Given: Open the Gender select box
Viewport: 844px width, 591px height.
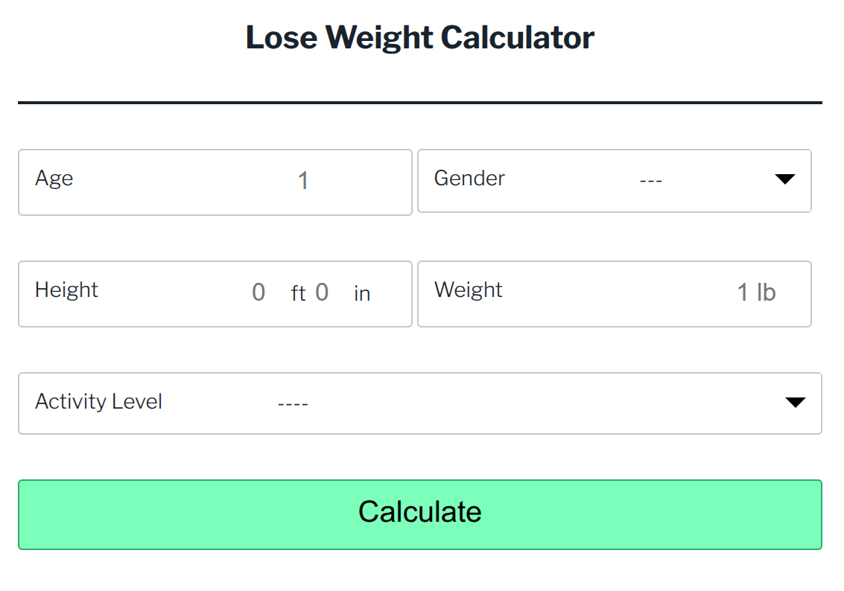Looking at the screenshot, I should 650,181.
